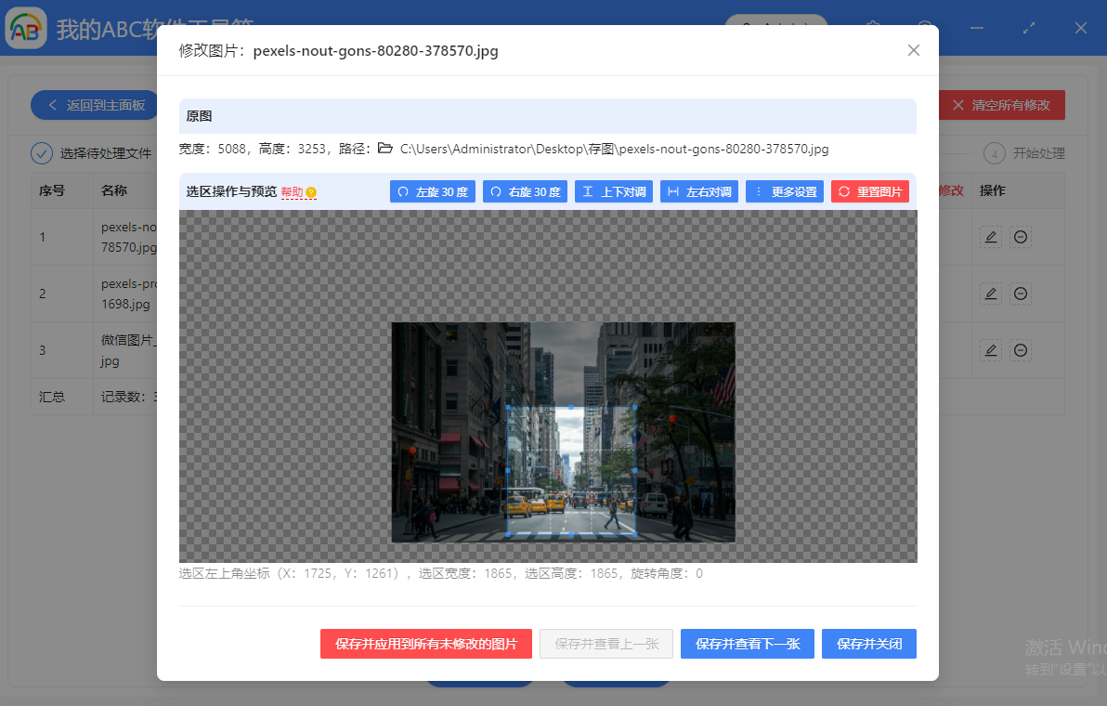Save and close the edit dialog

point(868,644)
